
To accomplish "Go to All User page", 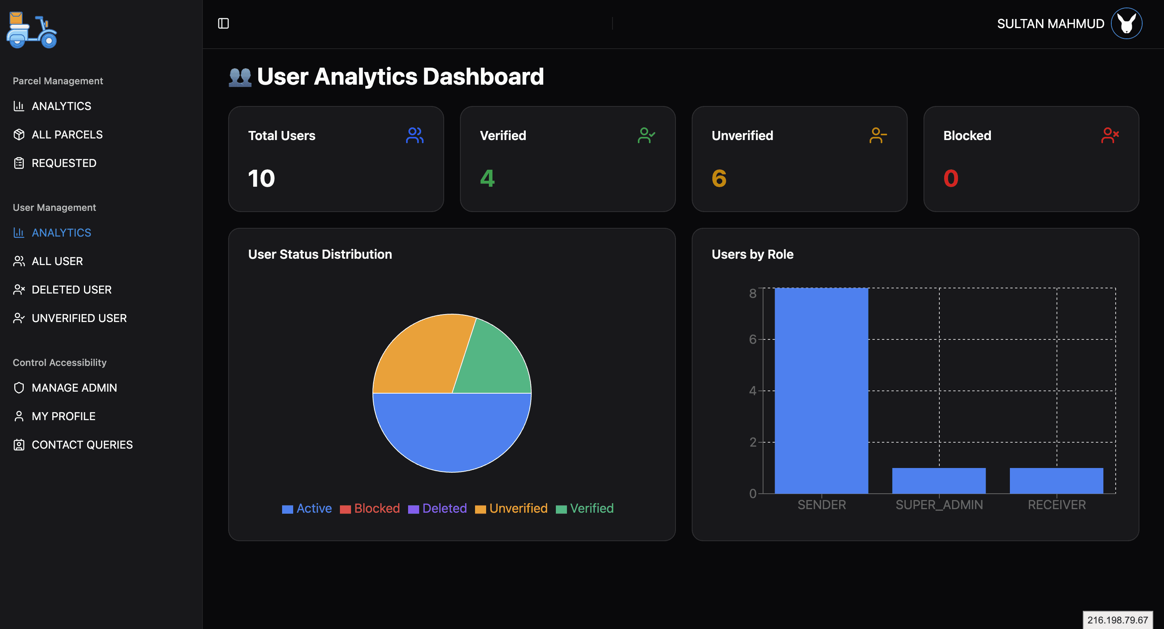I will click(57, 261).
